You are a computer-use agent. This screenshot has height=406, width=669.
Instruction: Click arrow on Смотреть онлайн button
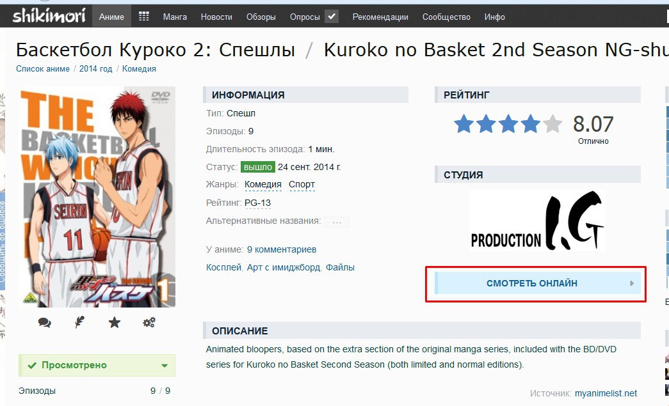(x=632, y=283)
